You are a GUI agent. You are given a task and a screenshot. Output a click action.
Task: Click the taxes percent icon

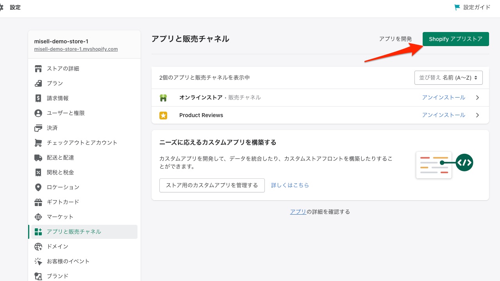38,173
